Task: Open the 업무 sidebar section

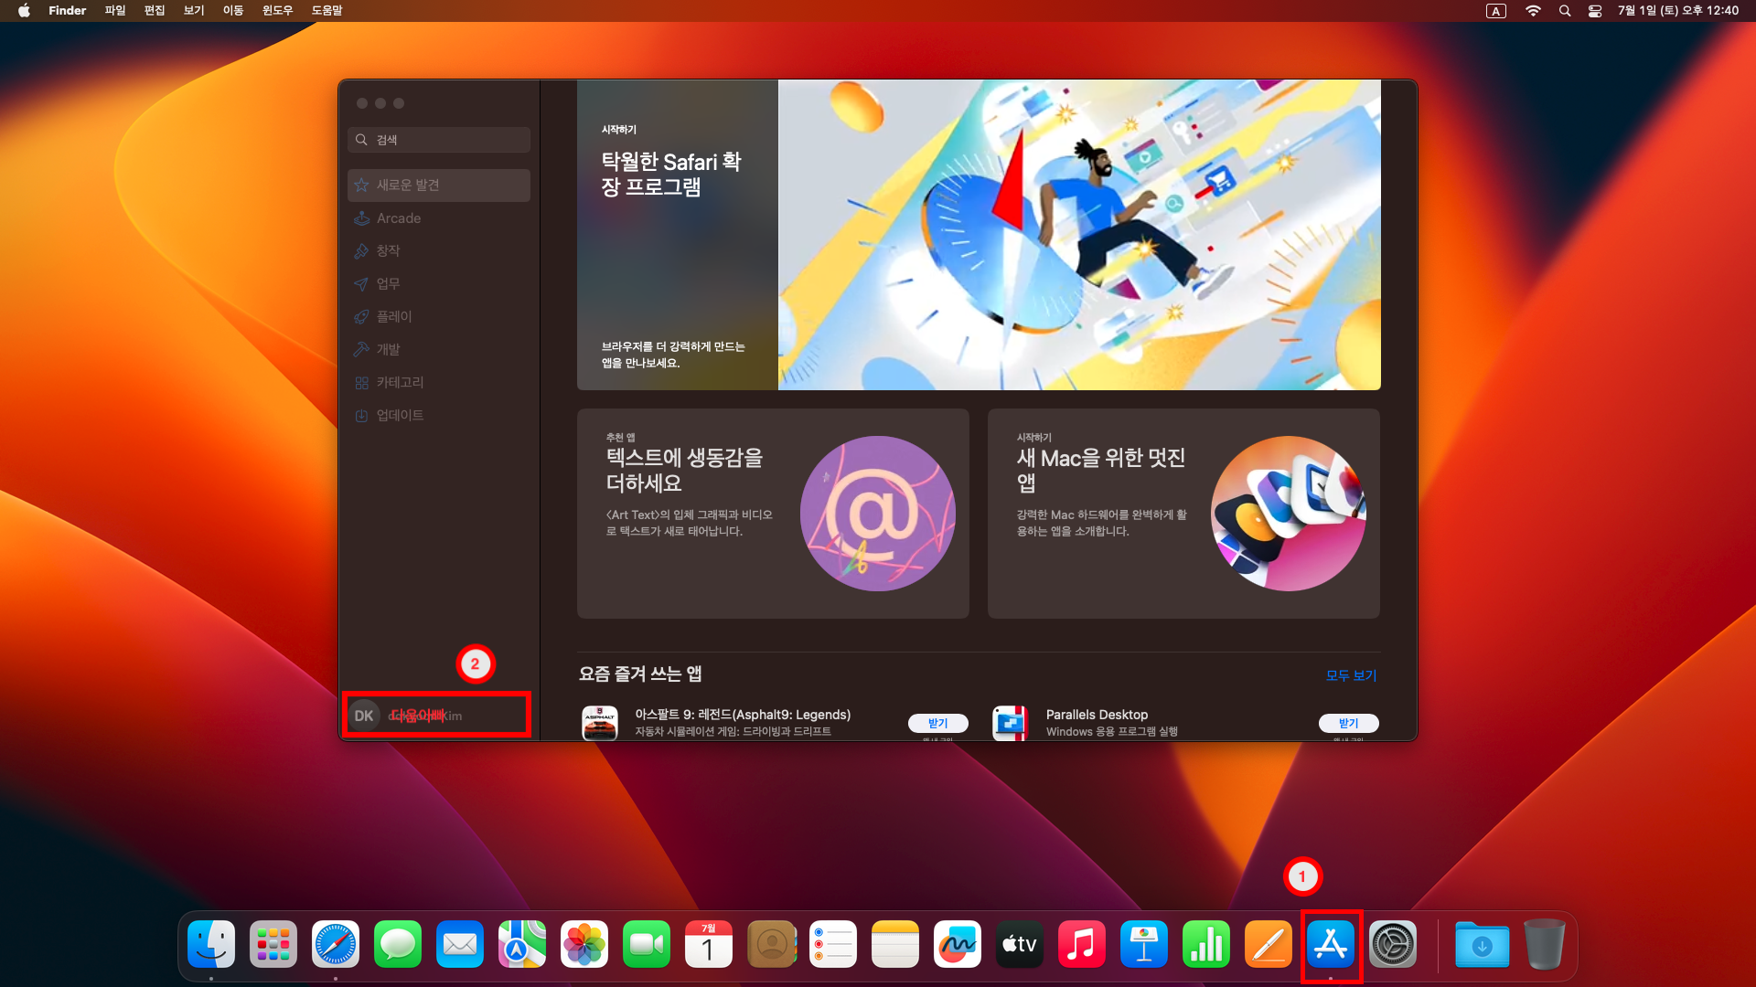Action: (439, 284)
